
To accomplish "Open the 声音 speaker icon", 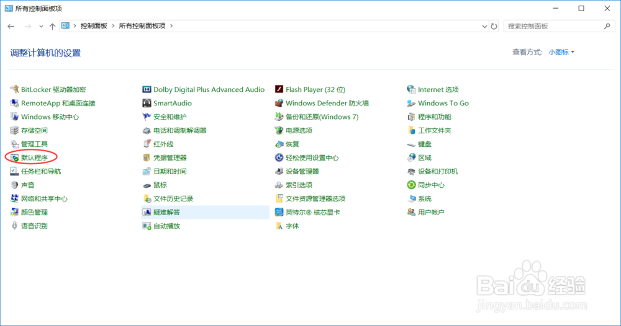I will 15,185.
